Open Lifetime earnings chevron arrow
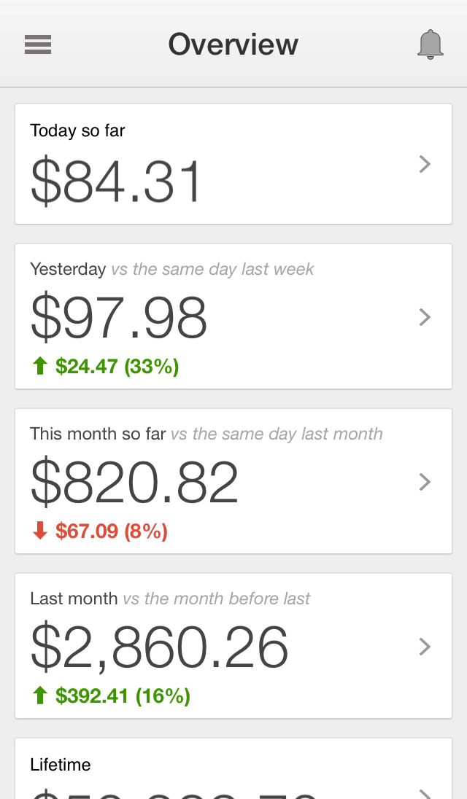467x799 pixels. 425,793
